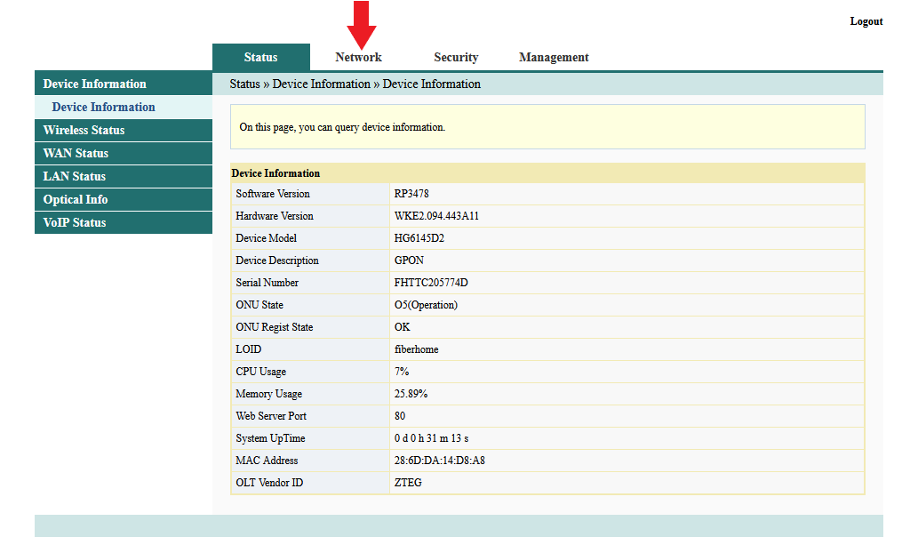The height and width of the screenshot is (545, 918).
Task: Select Device Information sub-item in sidebar
Action: [x=124, y=108]
